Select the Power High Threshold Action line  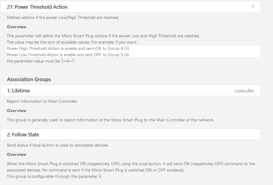68,48
